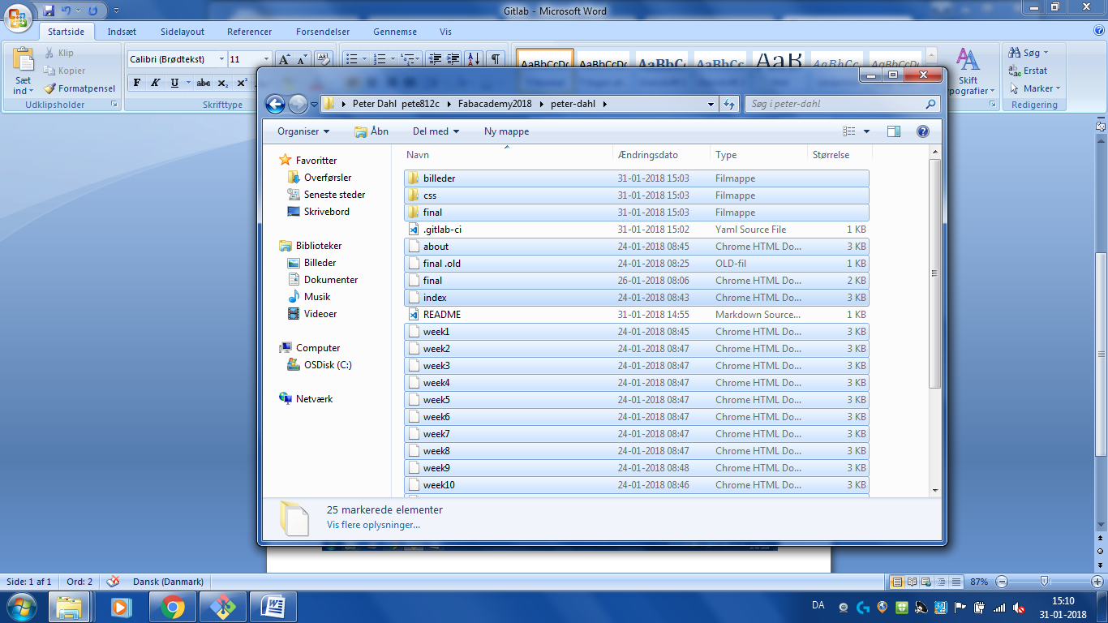Switch to the Forsendelser ribbon tab
The image size is (1108, 623).
click(323, 32)
